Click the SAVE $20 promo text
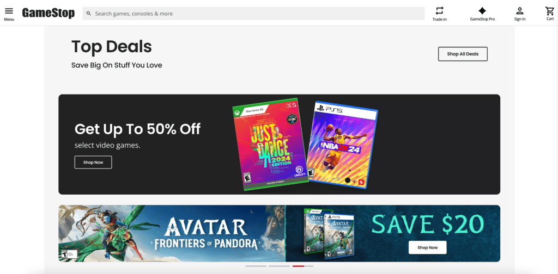This screenshot has width=558, height=274. (427, 225)
